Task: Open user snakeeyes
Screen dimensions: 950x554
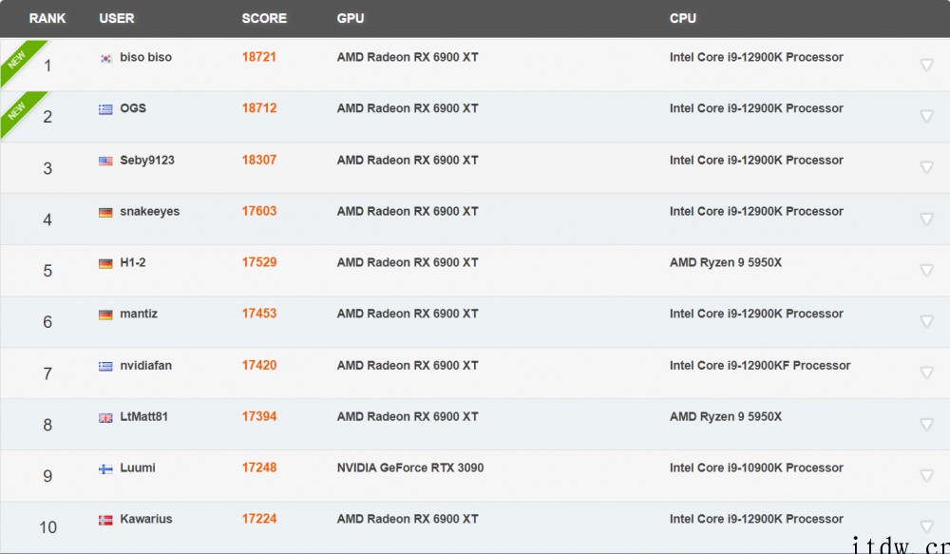Action: (x=150, y=211)
